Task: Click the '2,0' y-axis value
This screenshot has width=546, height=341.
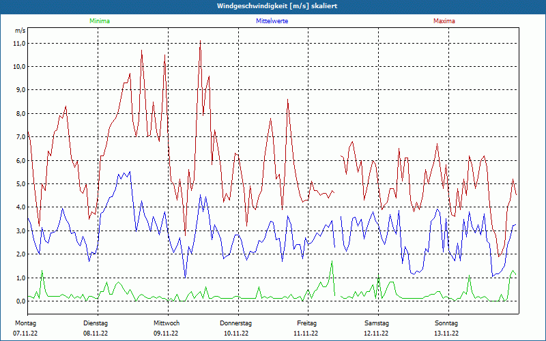Action: (20, 254)
